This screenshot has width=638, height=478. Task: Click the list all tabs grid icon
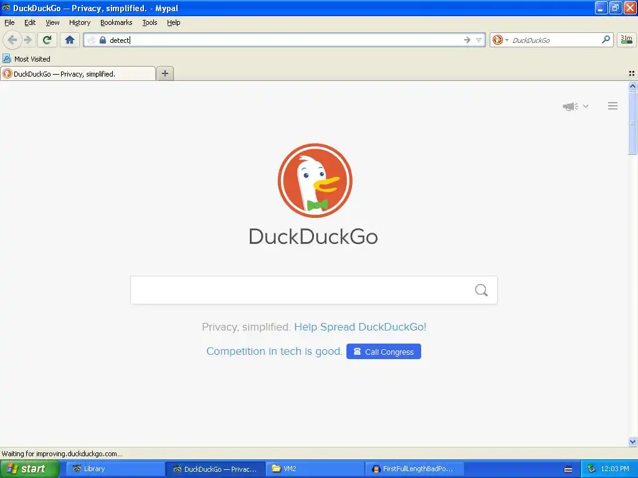pos(632,73)
